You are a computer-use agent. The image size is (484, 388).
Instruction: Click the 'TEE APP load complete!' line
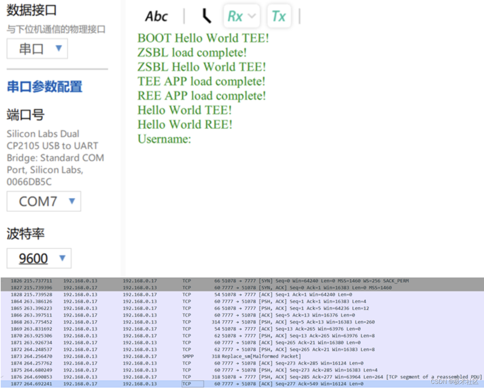[201, 81]
